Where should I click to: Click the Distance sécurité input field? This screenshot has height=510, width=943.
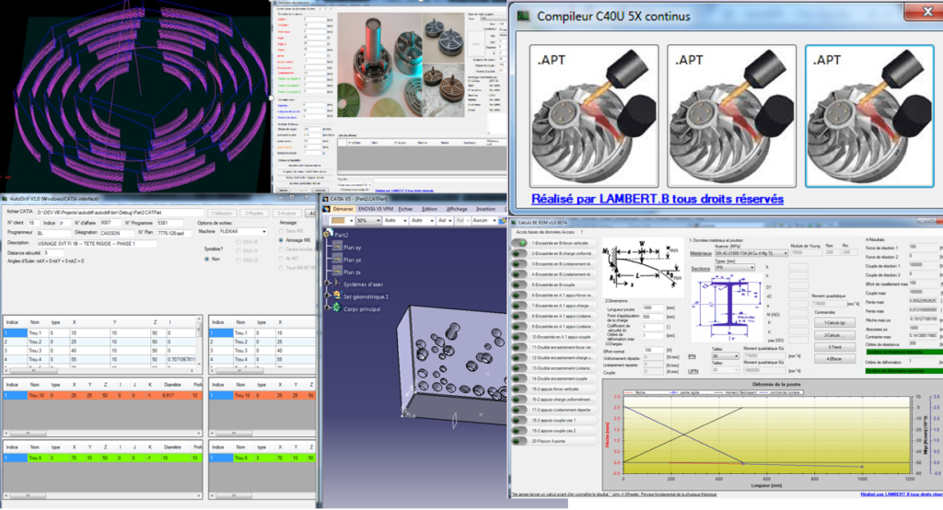pyautogui.click(x=52, y=252)
